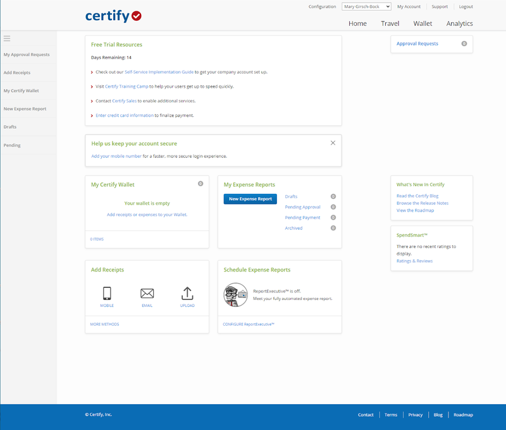Open the Pending Approval reports link

[302, 207]
